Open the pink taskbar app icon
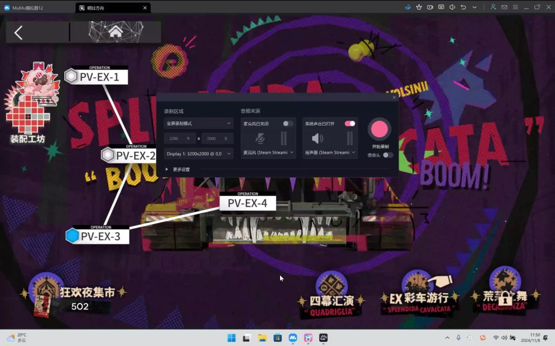 (x=308, y=338)
